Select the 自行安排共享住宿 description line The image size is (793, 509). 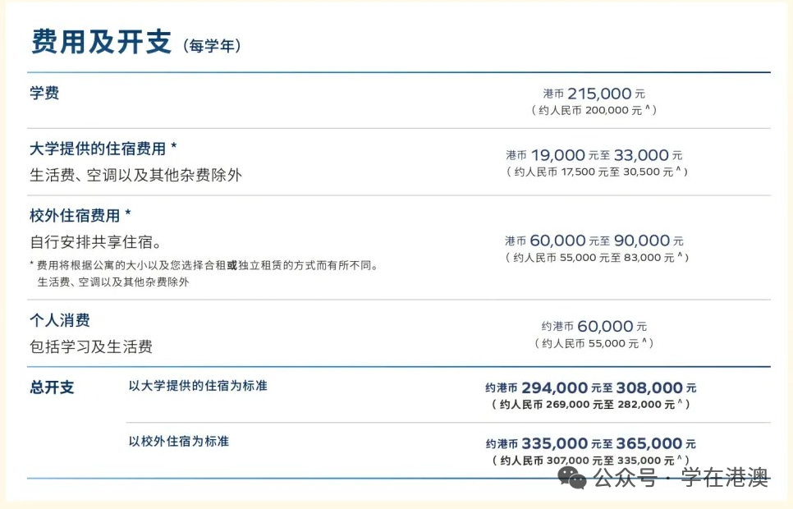coord(95,242)
